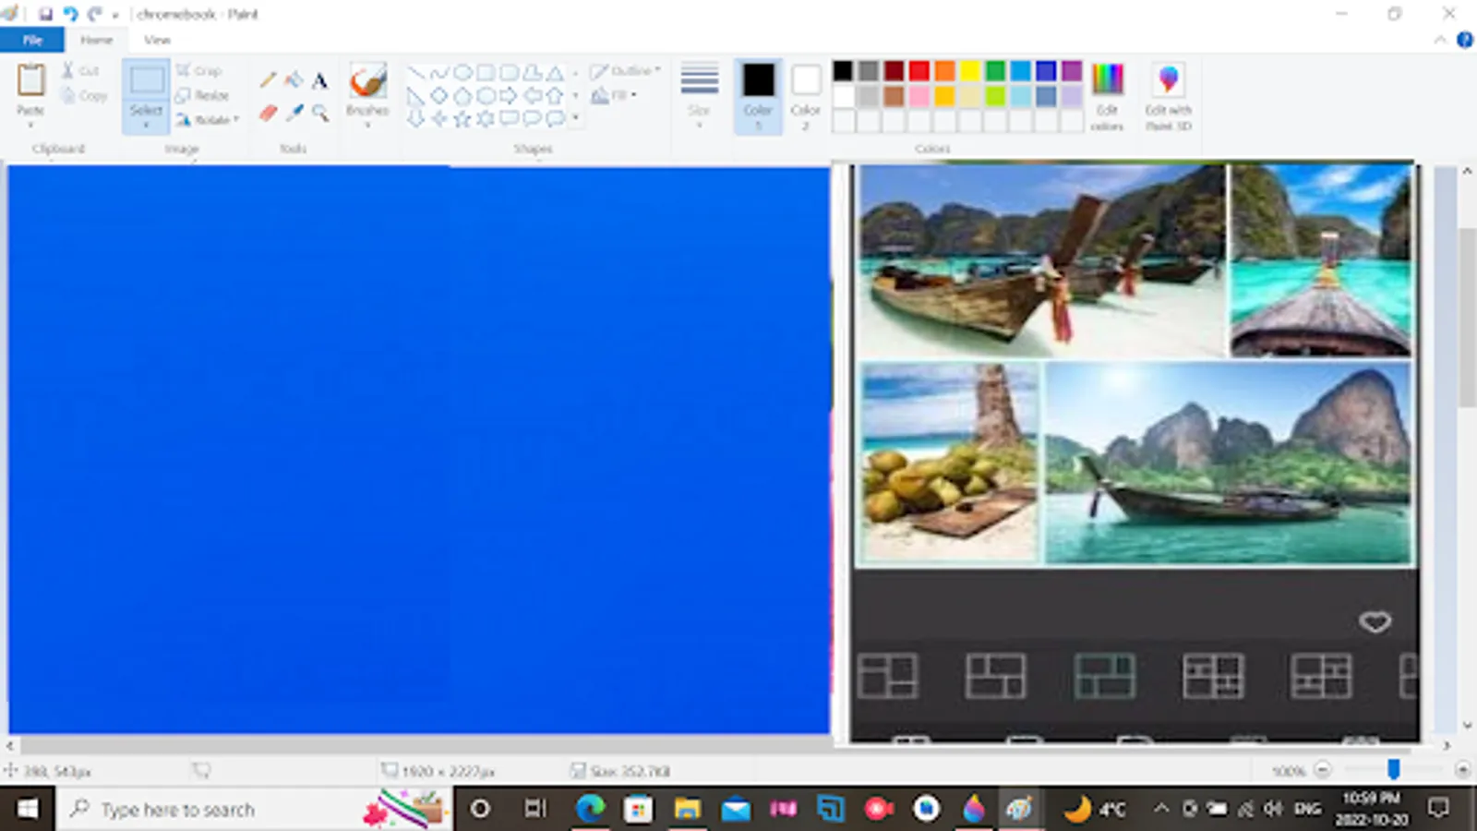This screenshot has width=1477, height=831.
Task: Switch to the View tab
Action: click(157, 40)
